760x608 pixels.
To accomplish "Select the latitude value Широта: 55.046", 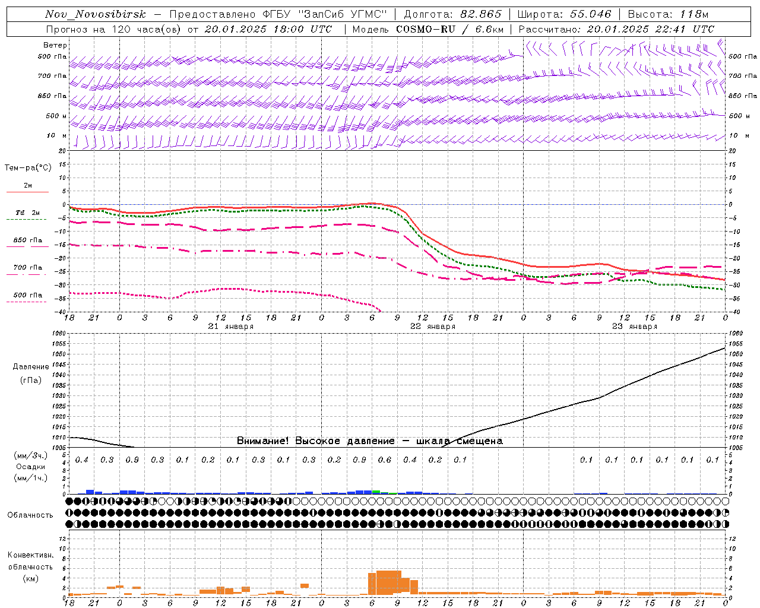I will pos(564,14).
